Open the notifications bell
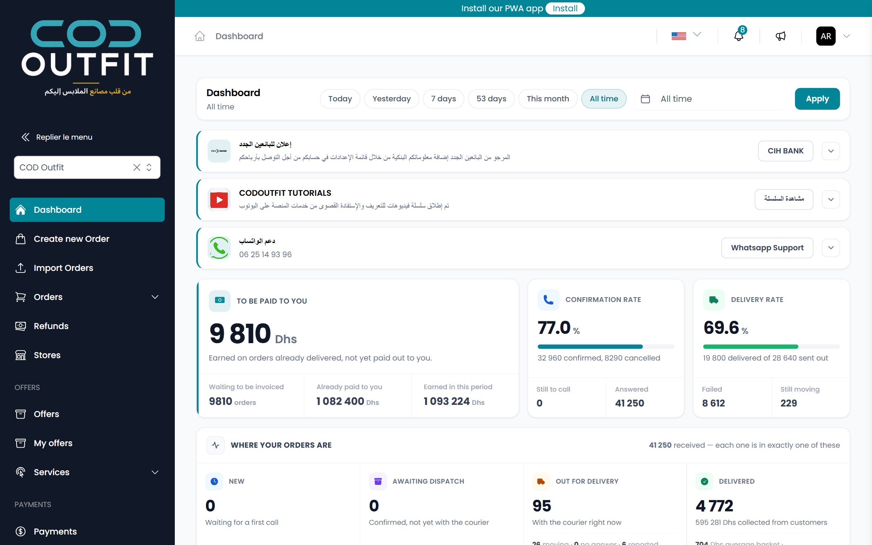This screenshot has height=545, width=872. [739, 36]
